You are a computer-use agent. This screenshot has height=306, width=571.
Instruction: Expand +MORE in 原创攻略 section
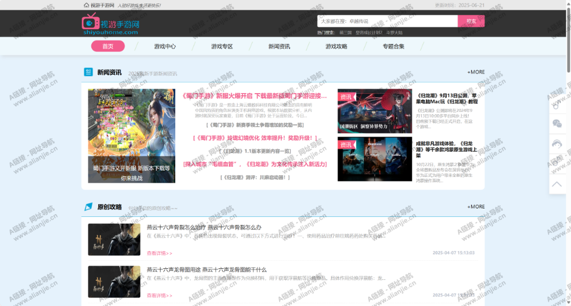click(476, 207)
